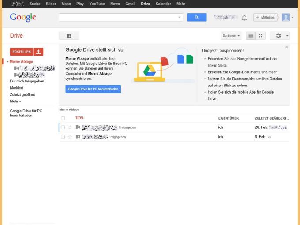Select first shared folder under Meine Ablage tree
The height and width of the screenshot is (225, 300).
coord(34,68)
